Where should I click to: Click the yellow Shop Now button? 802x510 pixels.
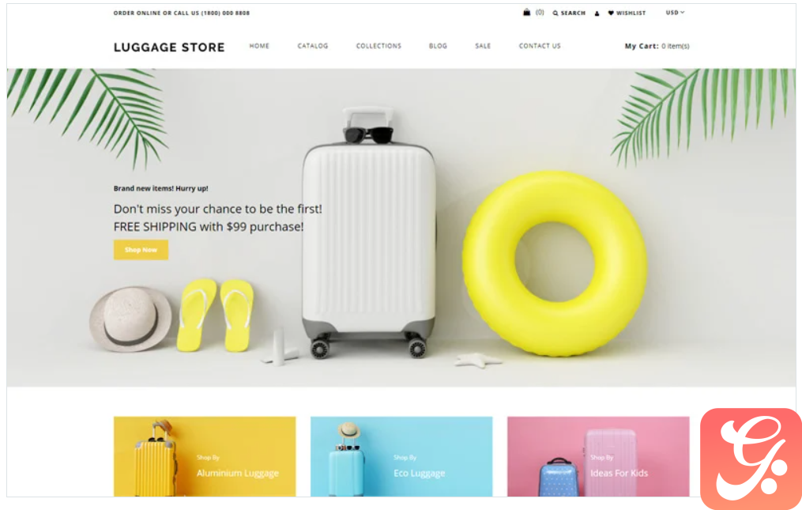click(x=141, y=250)
